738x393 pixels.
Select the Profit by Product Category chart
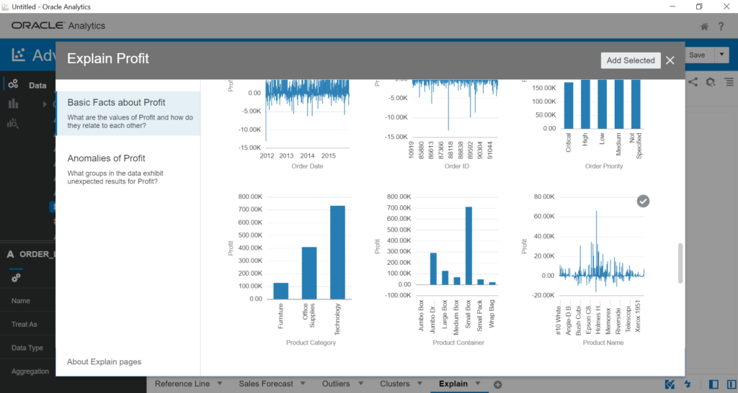[x=290, y=269]
